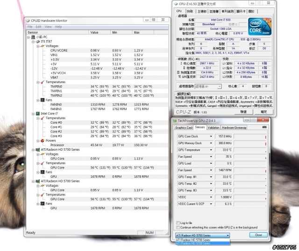The width and height of the screenshot is (299, 251).
Task: Click the fan icon under ITE IT87
Action: pyautogui.click(x=43, y=100)
